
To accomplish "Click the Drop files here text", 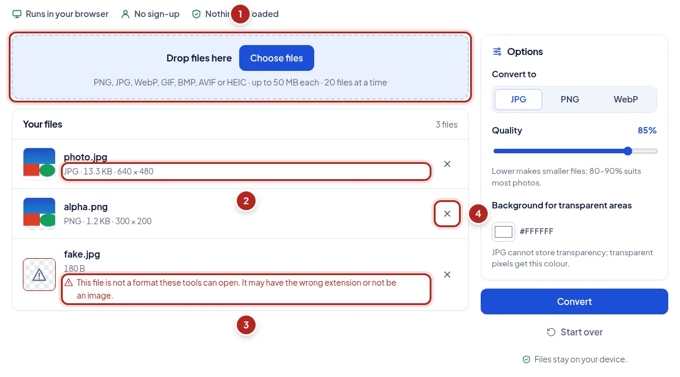I will (x=199, y=58).
